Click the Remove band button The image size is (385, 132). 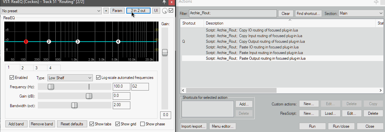[42, 124]
